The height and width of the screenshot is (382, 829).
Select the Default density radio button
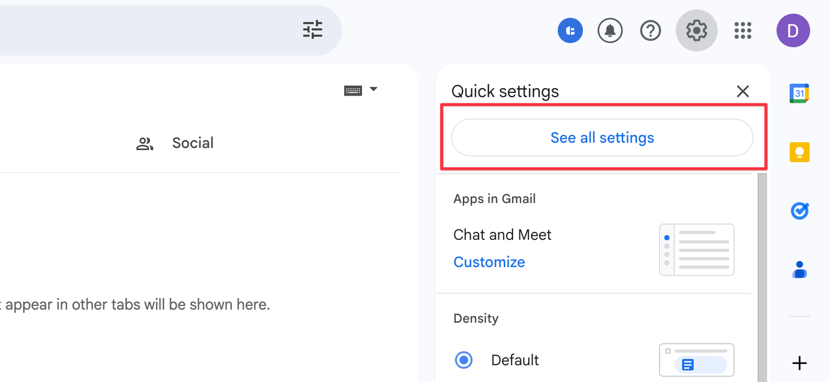pos(464,360)
